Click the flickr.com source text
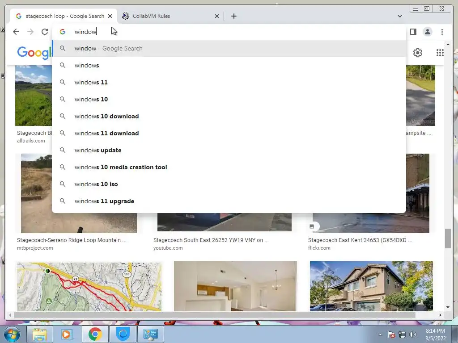The image size is (458, 343). 319,248
